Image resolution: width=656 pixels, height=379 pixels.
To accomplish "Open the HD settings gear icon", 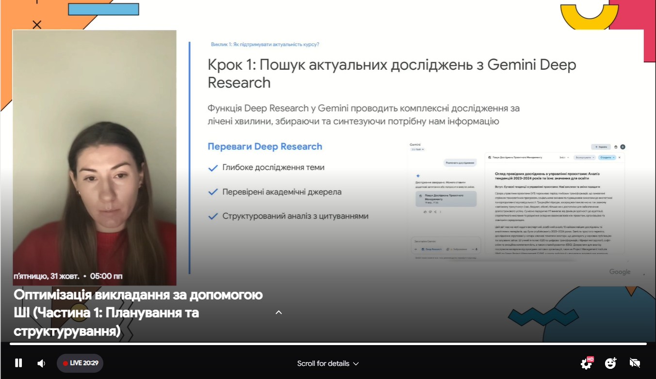I will coord(586,363).
